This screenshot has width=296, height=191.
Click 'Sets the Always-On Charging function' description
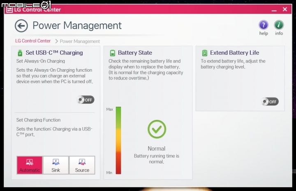[55, 76]
